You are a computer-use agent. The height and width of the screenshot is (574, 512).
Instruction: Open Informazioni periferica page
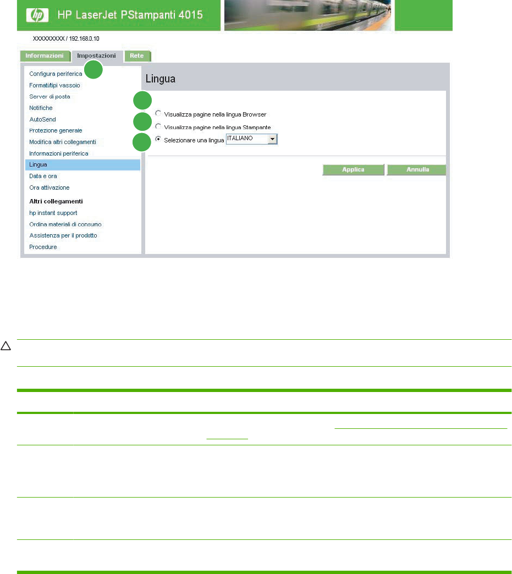point(59,153)
